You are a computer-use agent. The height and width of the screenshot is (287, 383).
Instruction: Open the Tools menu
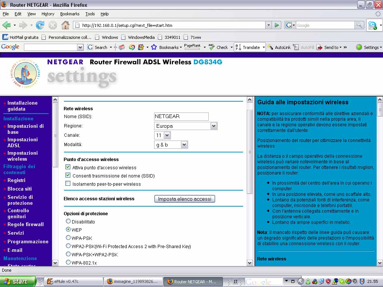coord(90,14)
